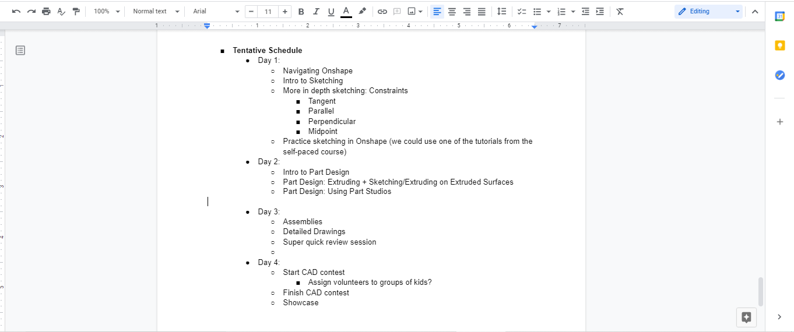Click the 'Showcase' line
794x332 pixels.
point(301,302)
